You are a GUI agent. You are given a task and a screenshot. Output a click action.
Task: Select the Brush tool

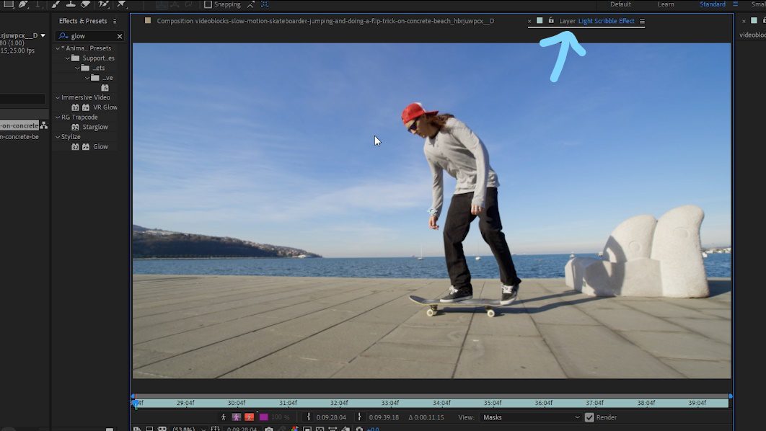point(54,4)
